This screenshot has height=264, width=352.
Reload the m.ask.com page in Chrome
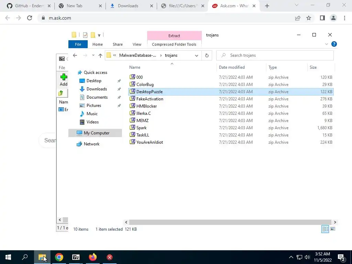point(30,18)
